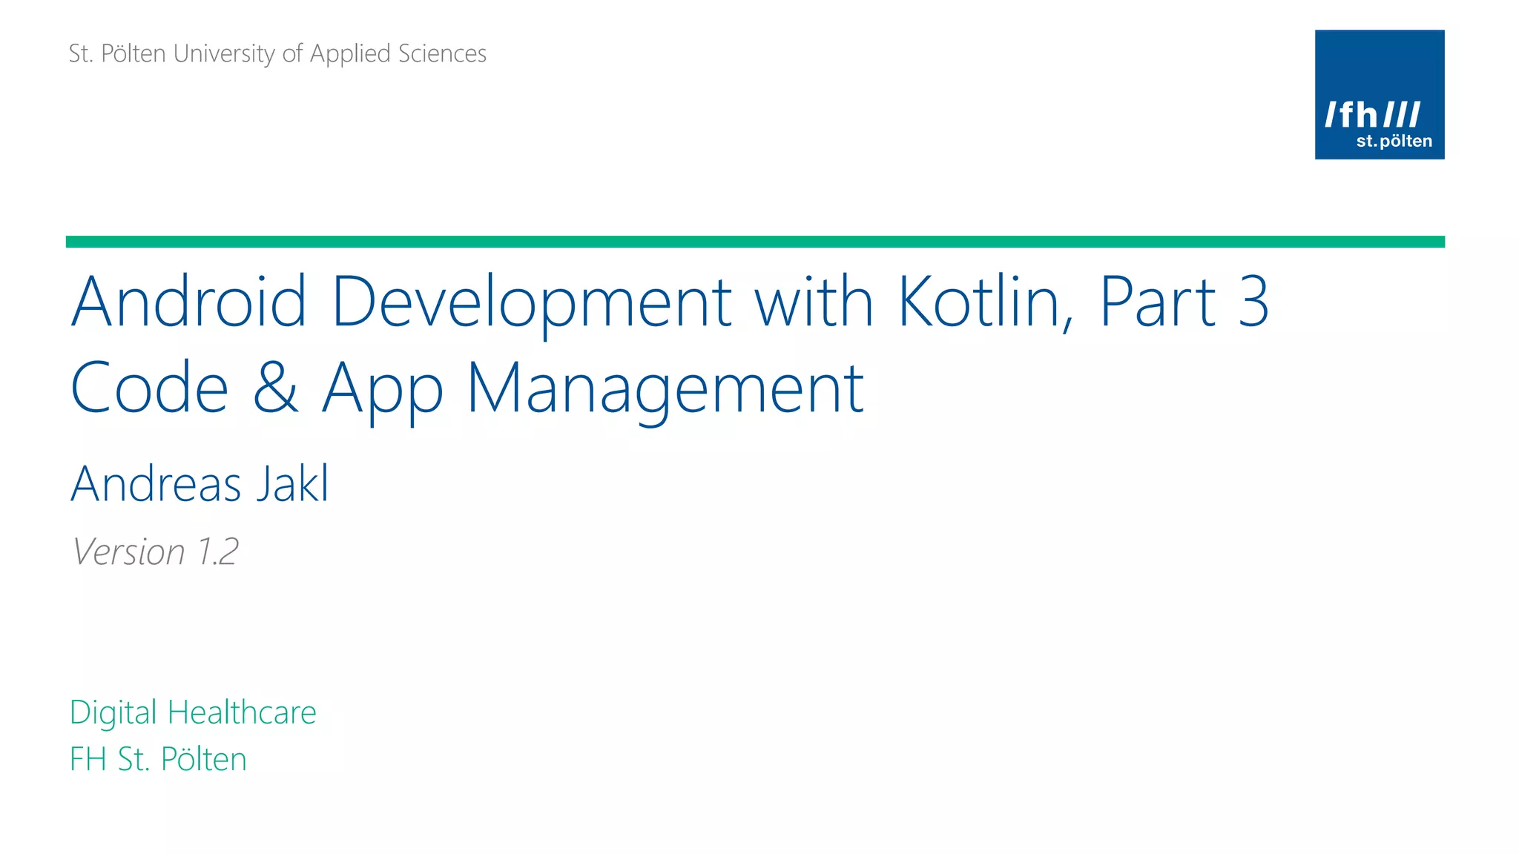This screenshot has height=854, width=1519.
Task: Click the word 'Development' in the title
Action: point(533,302)
